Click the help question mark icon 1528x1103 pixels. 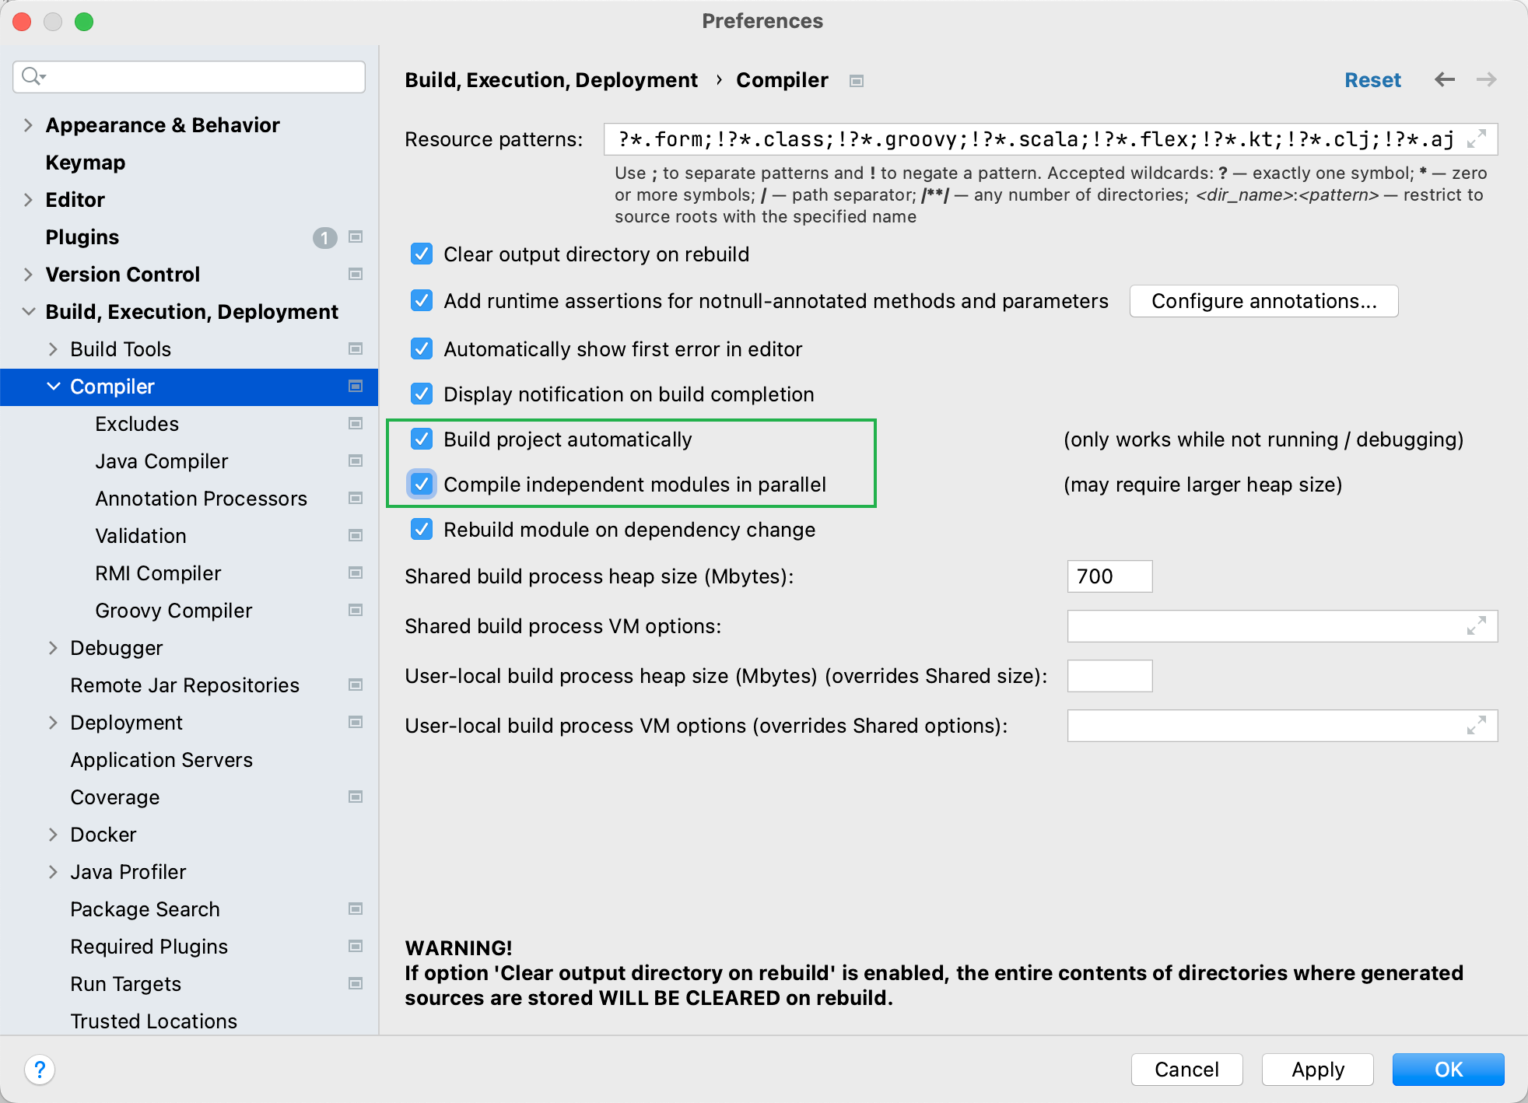pos(40,1069)
